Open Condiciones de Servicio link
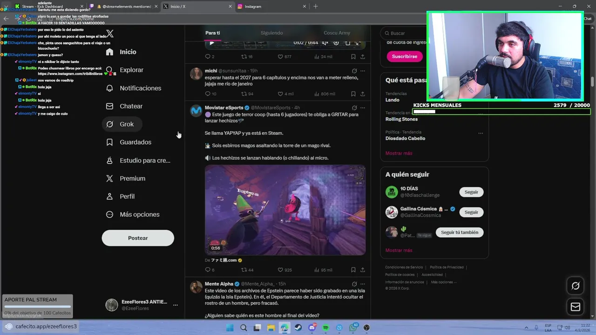Viewport: 596px width, 335px height. (x=404, y=268)
